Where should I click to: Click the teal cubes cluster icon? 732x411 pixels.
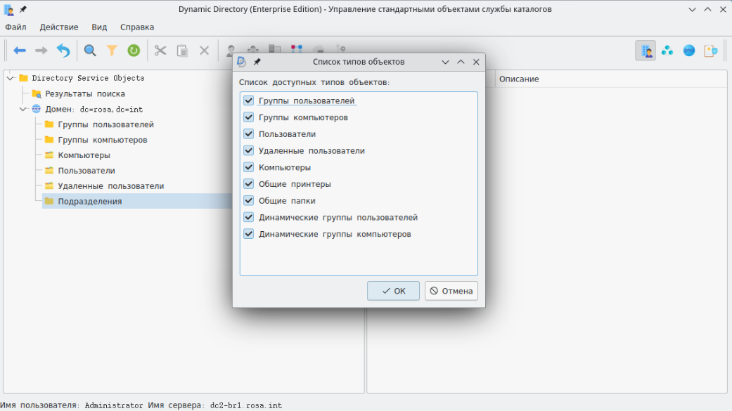click(x=667, y=51)
